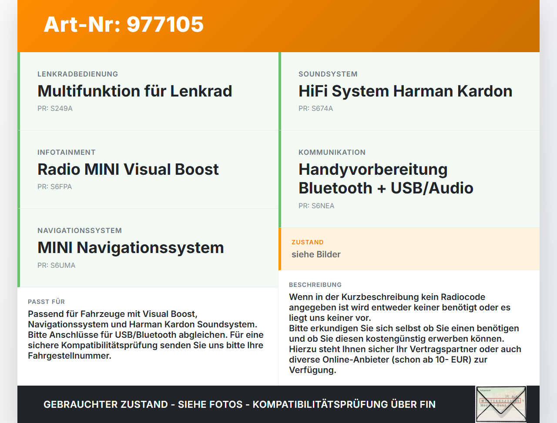Click the 'PR: S6FPA' code

point(54,187)
